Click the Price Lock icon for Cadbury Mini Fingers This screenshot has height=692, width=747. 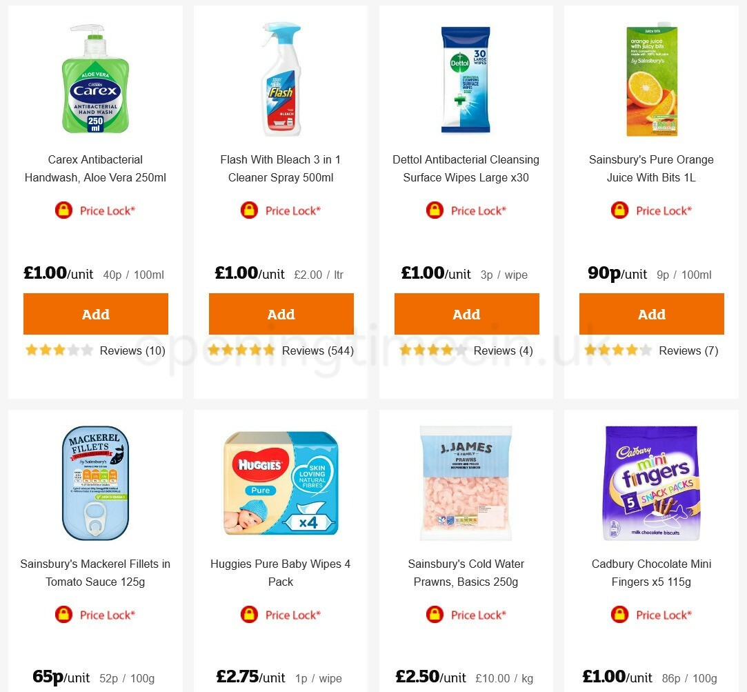(652, 615)
